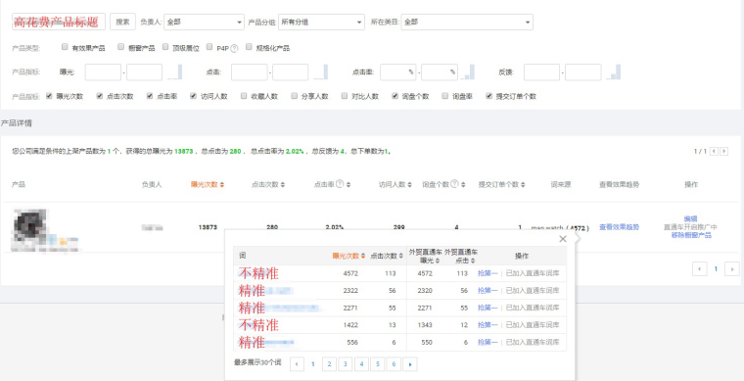The height and width of the screenshot is (381, 744).
Task: Click the 搜索 button
Action: pos(123,22)
